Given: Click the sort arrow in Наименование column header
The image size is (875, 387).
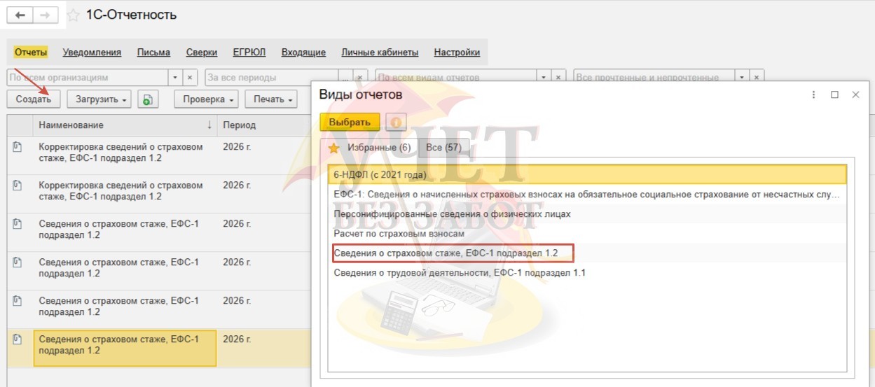Looking at the screenshot, I should [x=209, y=125].
